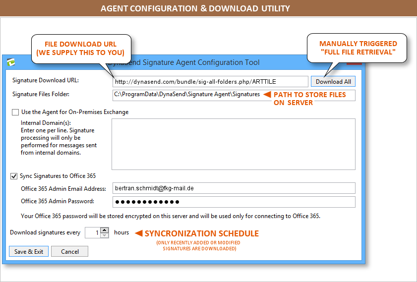The image size is (417, 282).
Task: Increase download interval hours with up arrow
Action: coord(105,230)
